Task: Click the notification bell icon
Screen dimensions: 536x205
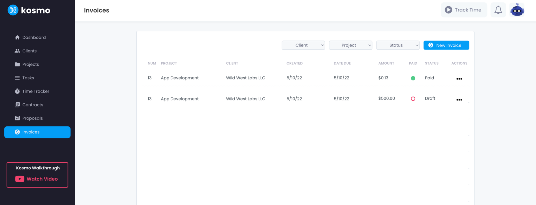Action: [498, 10]
